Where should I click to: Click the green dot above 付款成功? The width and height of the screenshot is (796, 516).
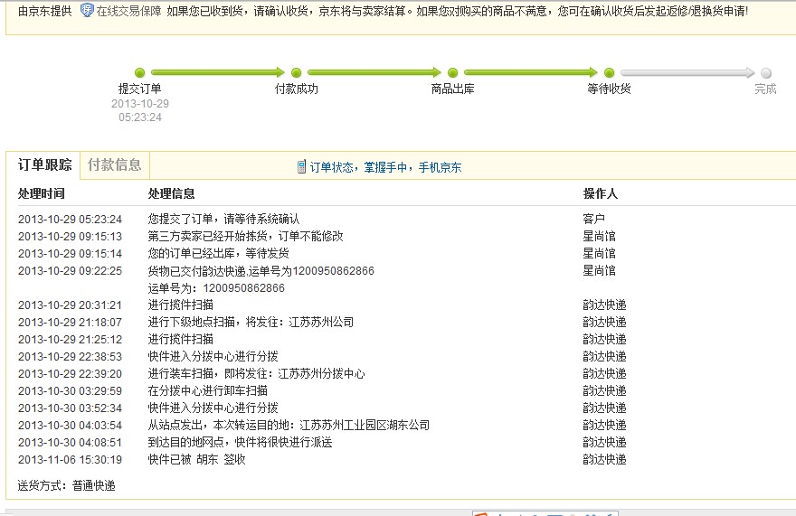point(297,73)
